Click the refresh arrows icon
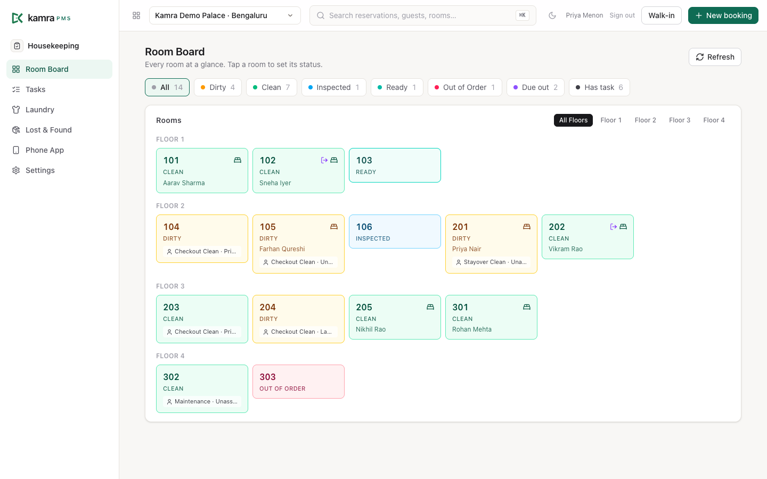Screen dimensions: 767x479 coord(700,57)
